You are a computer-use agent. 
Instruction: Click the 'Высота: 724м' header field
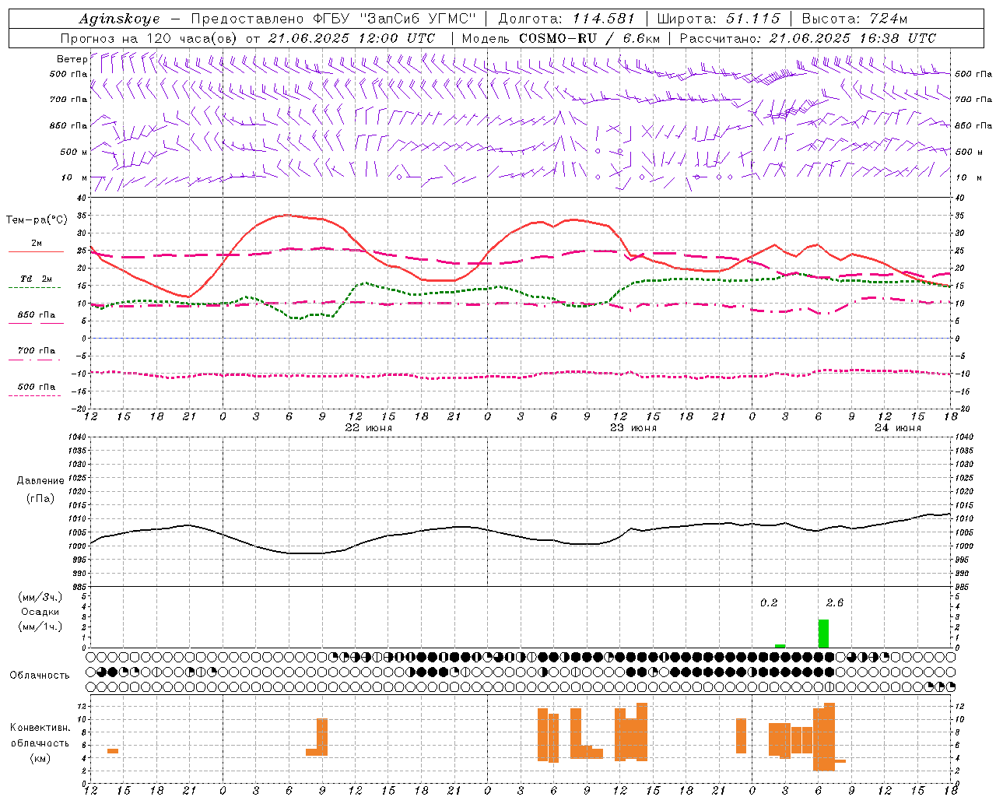point(854,19)
